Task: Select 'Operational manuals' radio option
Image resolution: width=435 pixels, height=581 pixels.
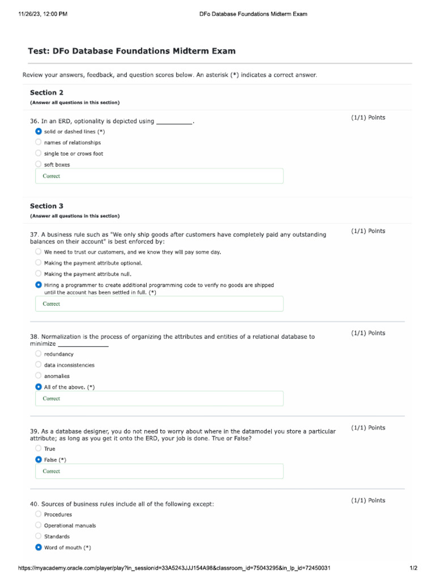Action: coord(39,525)
